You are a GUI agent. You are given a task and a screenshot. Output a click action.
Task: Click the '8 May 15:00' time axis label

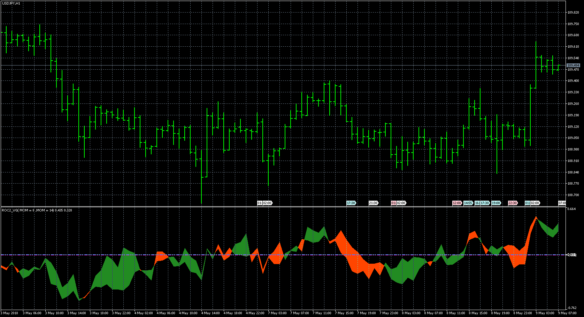pyautogui.click(x=478, y=313)
